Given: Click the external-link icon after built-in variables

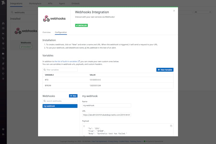Looking at the screenshot, I should coord(79,61).
